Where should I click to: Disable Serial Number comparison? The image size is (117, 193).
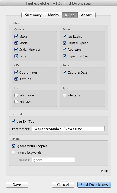[16, 50]
